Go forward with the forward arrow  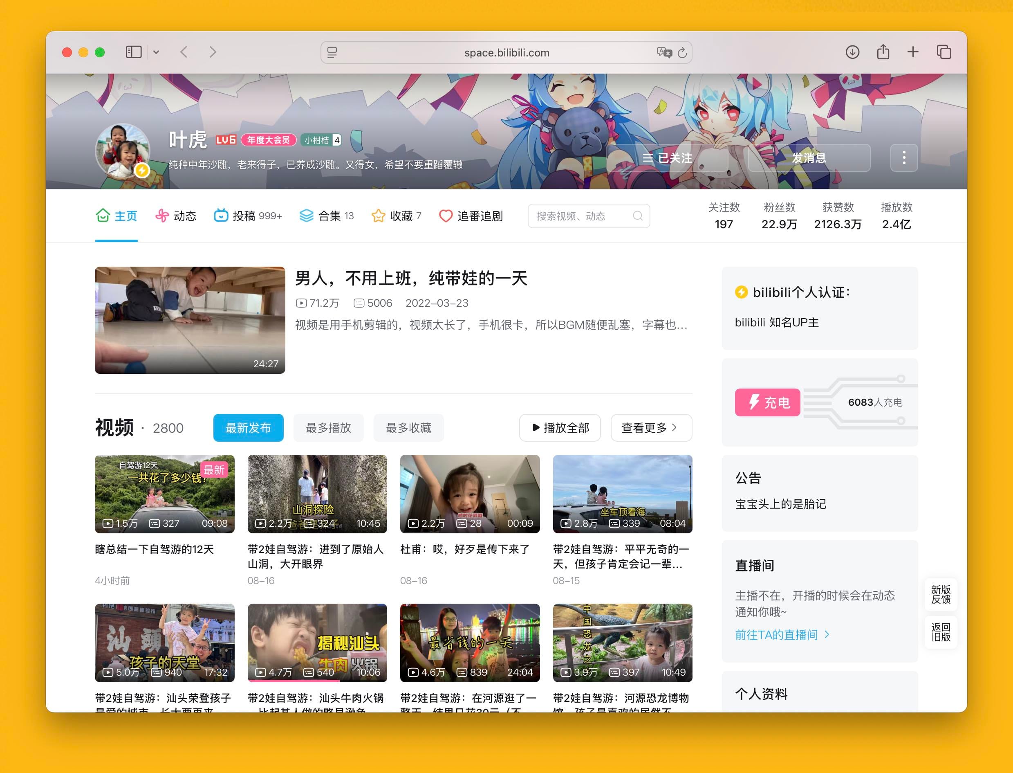pos(213,52)
